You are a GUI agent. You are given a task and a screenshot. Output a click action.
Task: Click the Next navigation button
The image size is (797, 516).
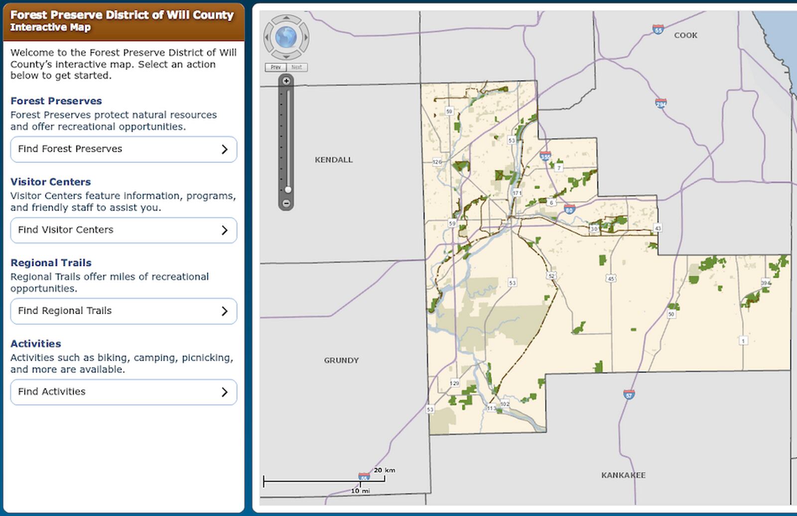(x=297, y=67)
